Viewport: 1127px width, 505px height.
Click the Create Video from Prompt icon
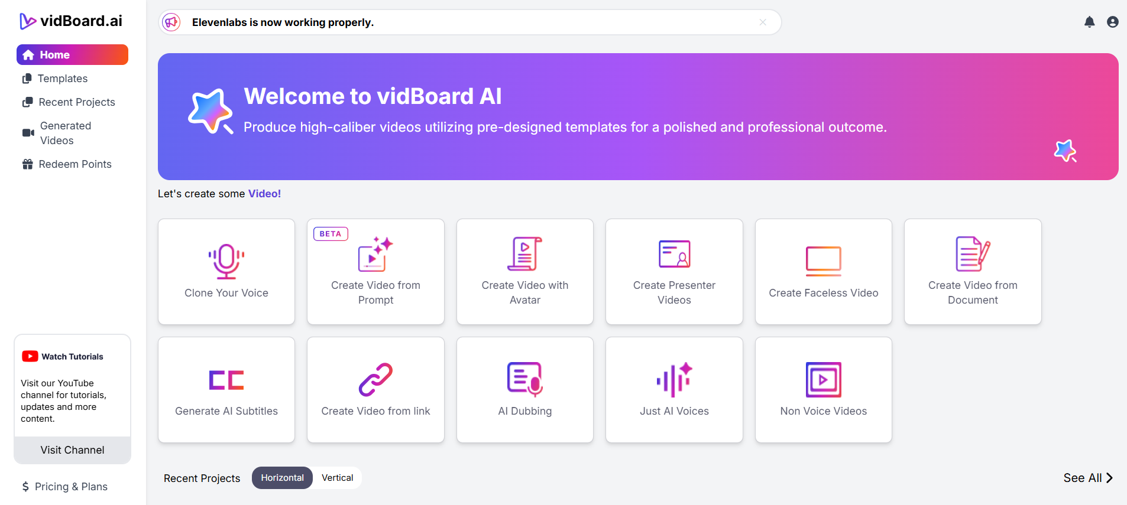coord(375,255)
